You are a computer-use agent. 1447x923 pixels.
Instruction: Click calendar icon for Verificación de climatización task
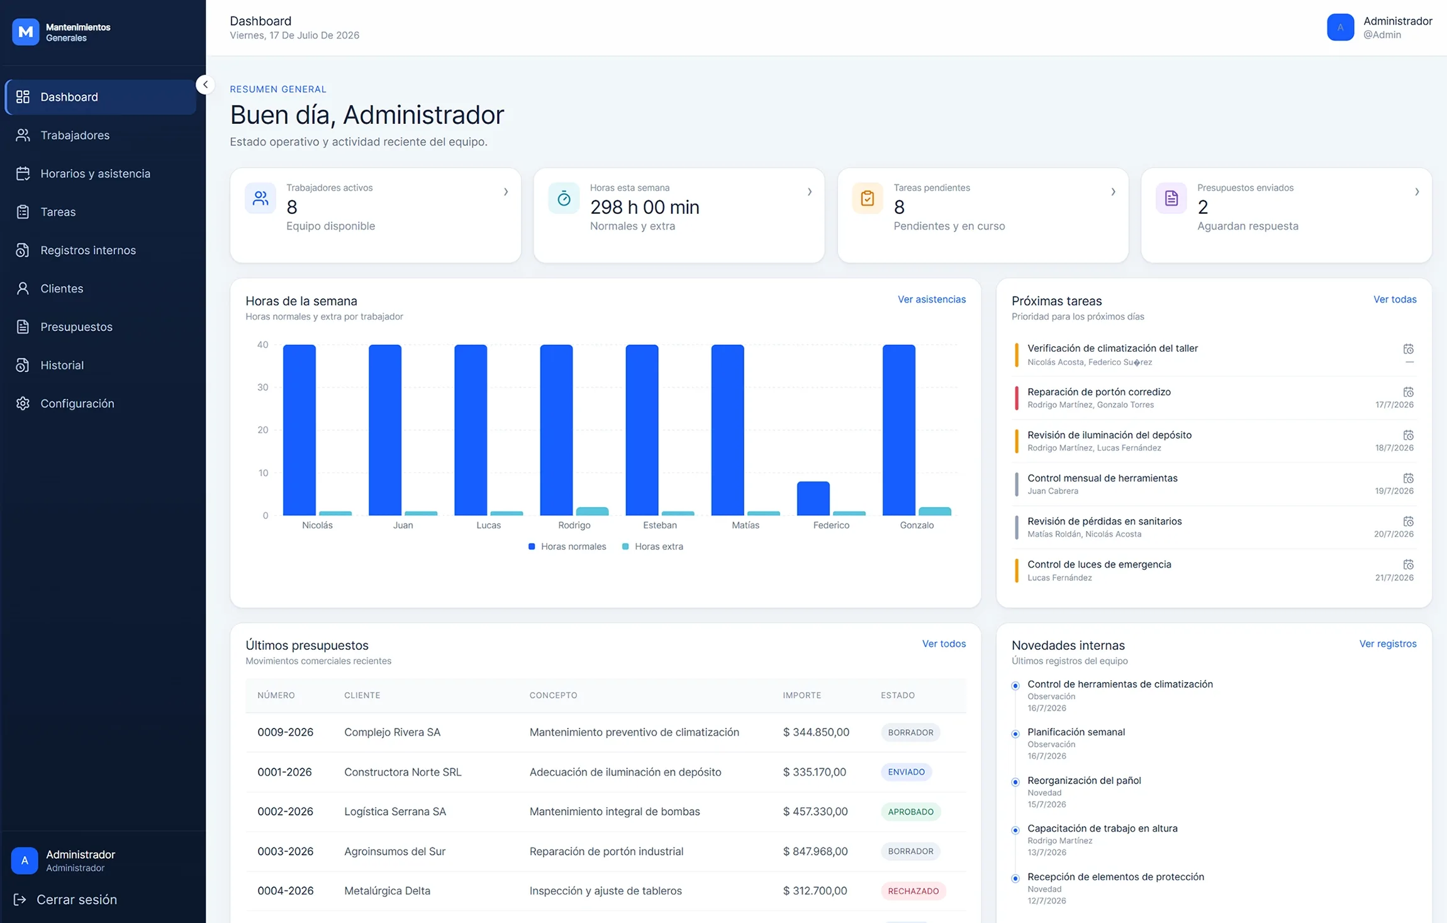[1408, 349]
